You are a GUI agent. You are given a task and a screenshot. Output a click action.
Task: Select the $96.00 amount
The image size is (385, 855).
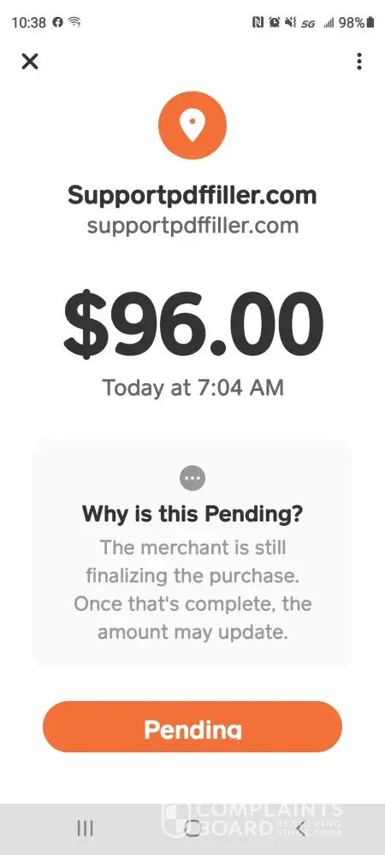[193, 323]
